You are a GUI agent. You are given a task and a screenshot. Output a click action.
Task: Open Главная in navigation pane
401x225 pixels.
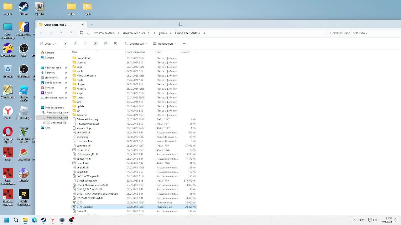coord(50,52)
